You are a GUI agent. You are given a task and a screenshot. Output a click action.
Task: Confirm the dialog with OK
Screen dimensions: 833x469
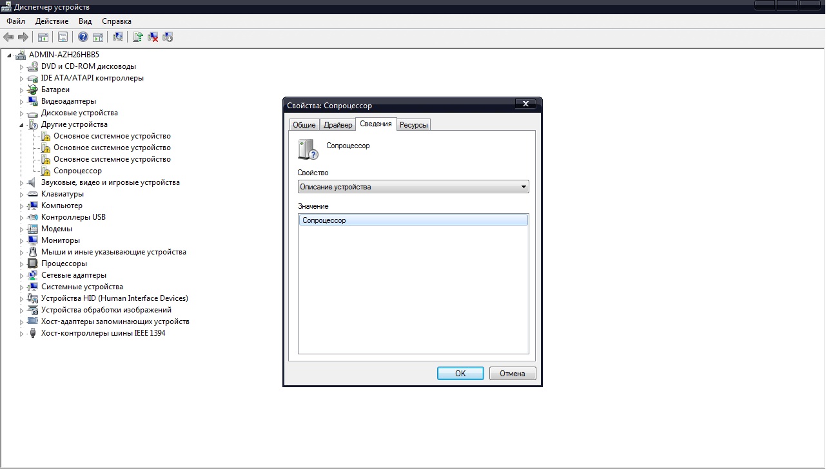pyautogui.click(x=460, y=373)
